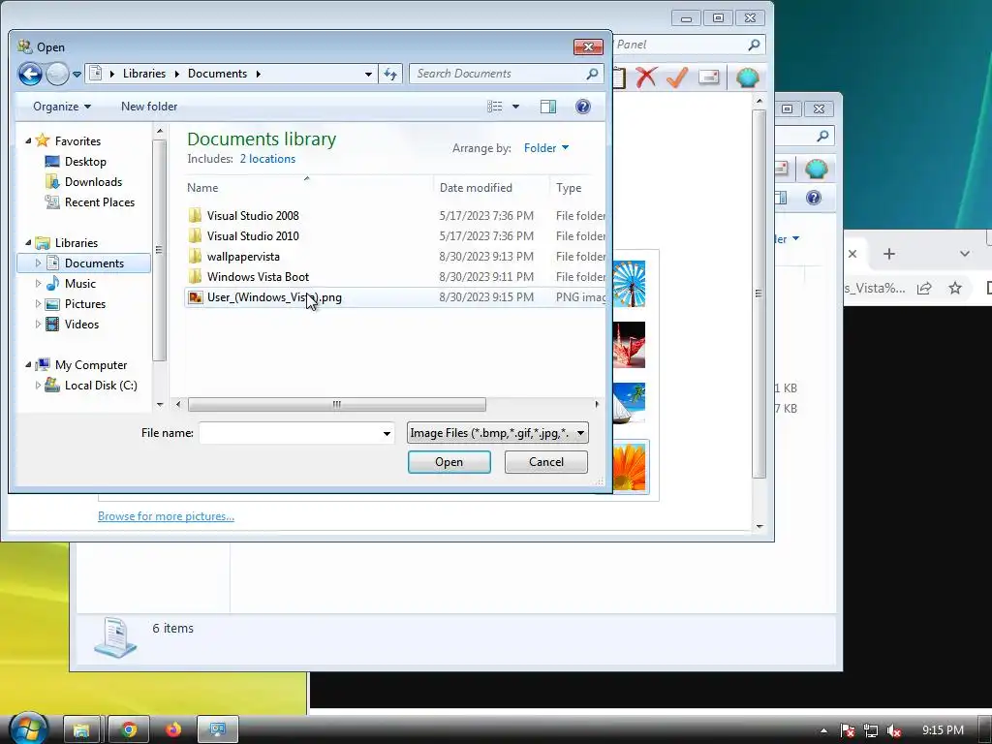Image resolution: width=992 pixels, height=744 pixels.
Task: Open Desktop under Favorites
Action: coord(85,162)
